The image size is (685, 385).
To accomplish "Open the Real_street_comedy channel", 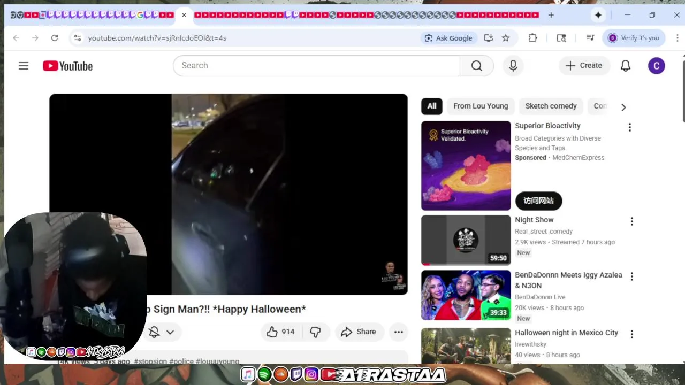I will tap(544, 232).
